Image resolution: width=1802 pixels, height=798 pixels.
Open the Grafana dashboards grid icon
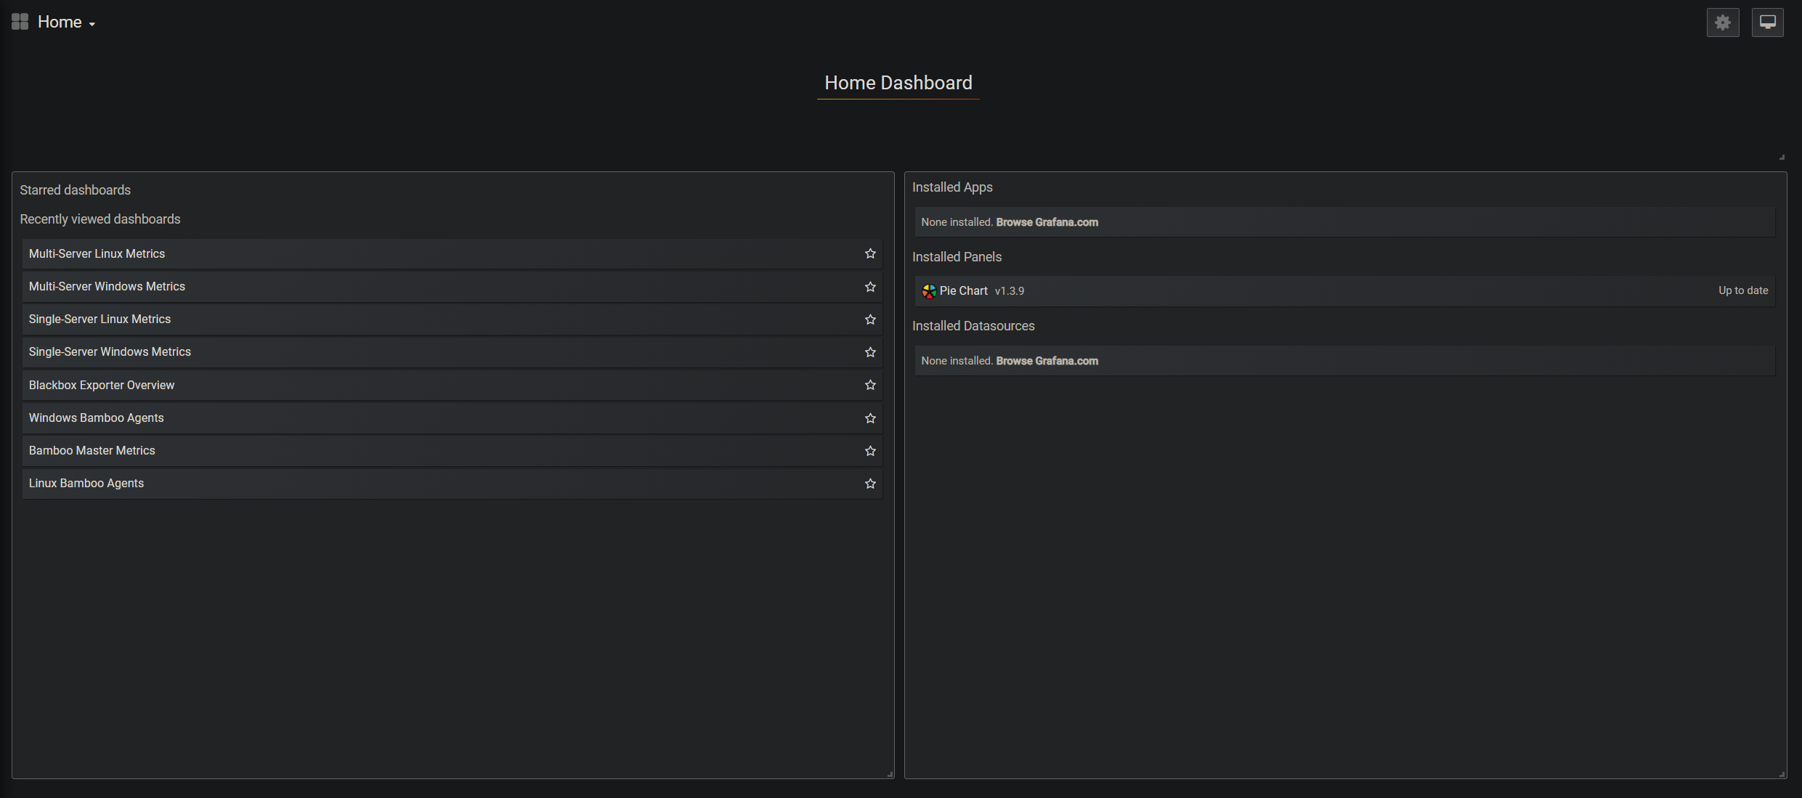(x=20, y=21)
